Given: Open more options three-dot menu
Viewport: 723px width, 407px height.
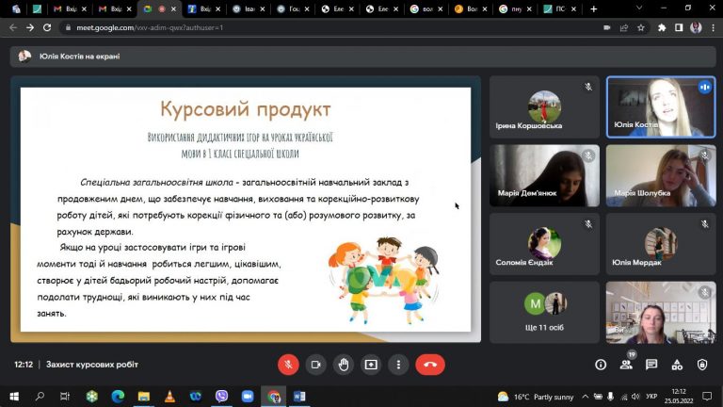Looking at the screenshot, I should coord(399,365).
